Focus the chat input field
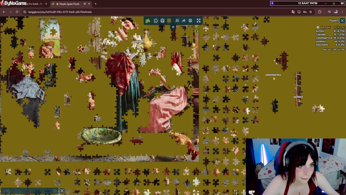Viewport: 346px width, 195px height. coord(27,191)
